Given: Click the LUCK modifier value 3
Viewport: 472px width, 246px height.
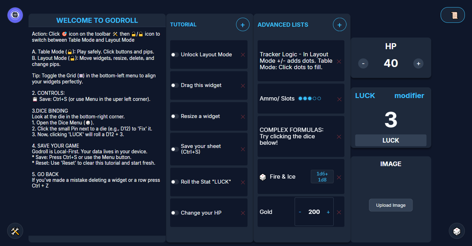Looking at the screenshot, I should 391,120.
